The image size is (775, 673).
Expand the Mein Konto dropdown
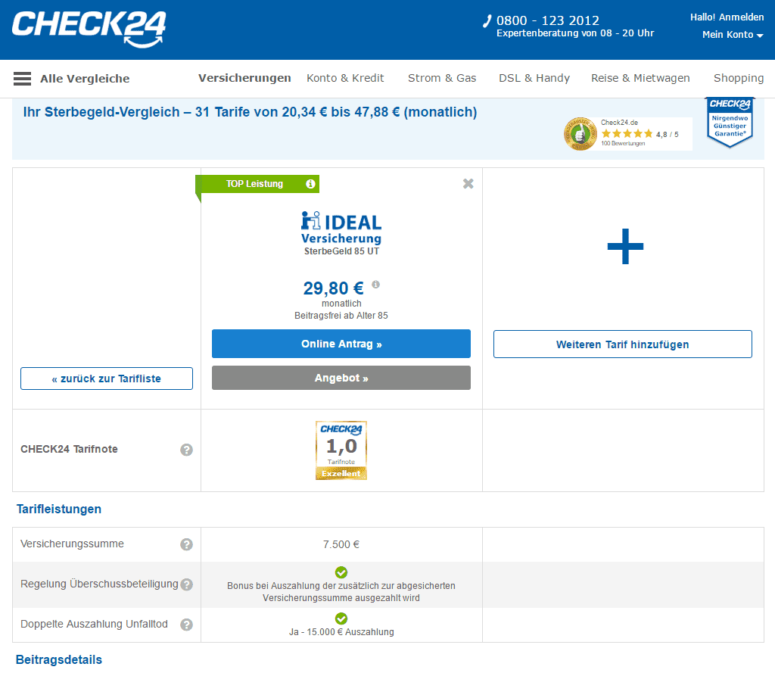pyautogui.click(x=732, y=35)
